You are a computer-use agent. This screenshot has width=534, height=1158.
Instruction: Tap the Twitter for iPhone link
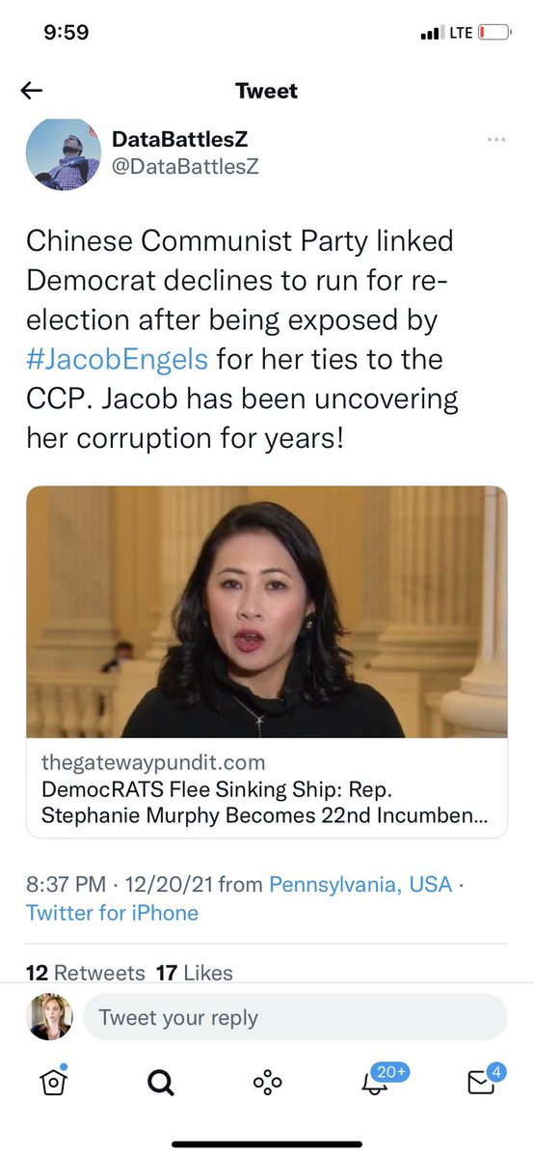point(112,913)
